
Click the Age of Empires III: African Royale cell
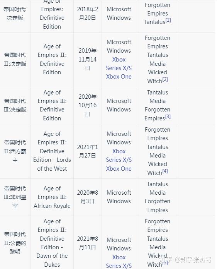[52, 197]
